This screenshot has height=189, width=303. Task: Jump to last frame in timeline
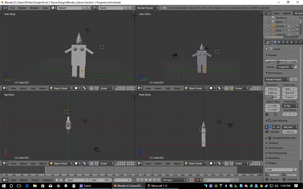[159, 180]
